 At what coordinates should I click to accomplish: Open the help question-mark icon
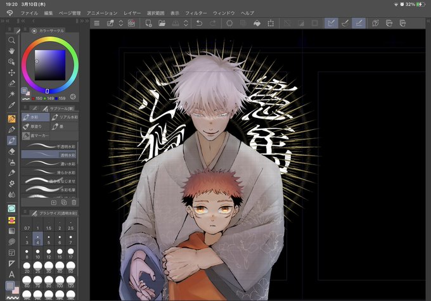[375, 23]
